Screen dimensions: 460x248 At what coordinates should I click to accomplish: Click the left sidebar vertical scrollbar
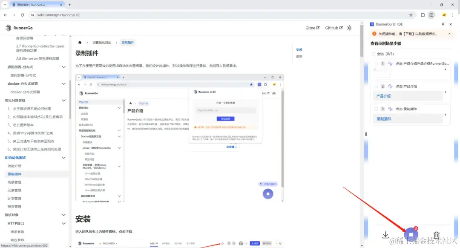(x=70, y=99)
